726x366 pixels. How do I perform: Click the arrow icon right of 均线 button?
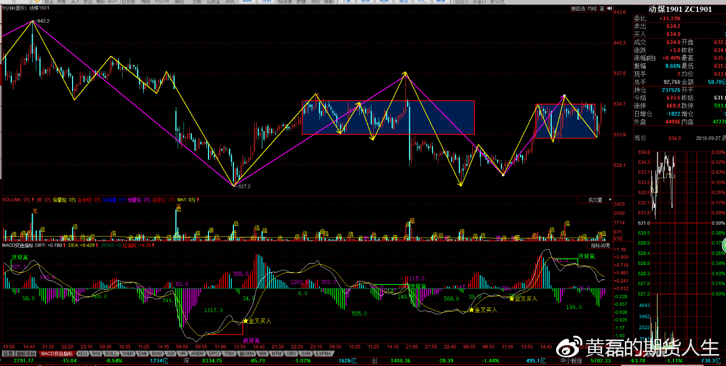609,9
